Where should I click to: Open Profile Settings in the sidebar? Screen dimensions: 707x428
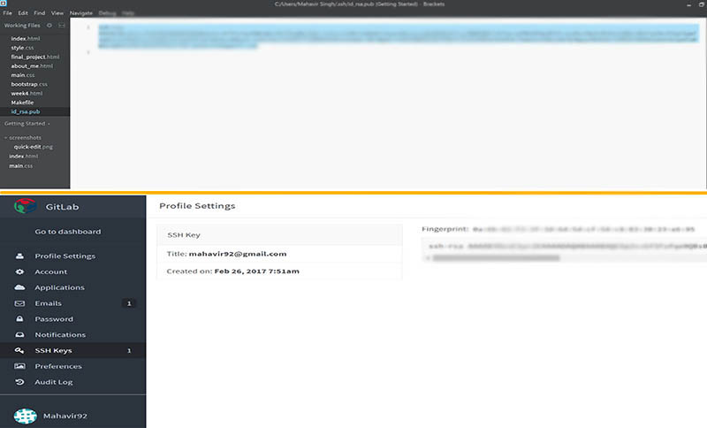[x=65, y=256]
